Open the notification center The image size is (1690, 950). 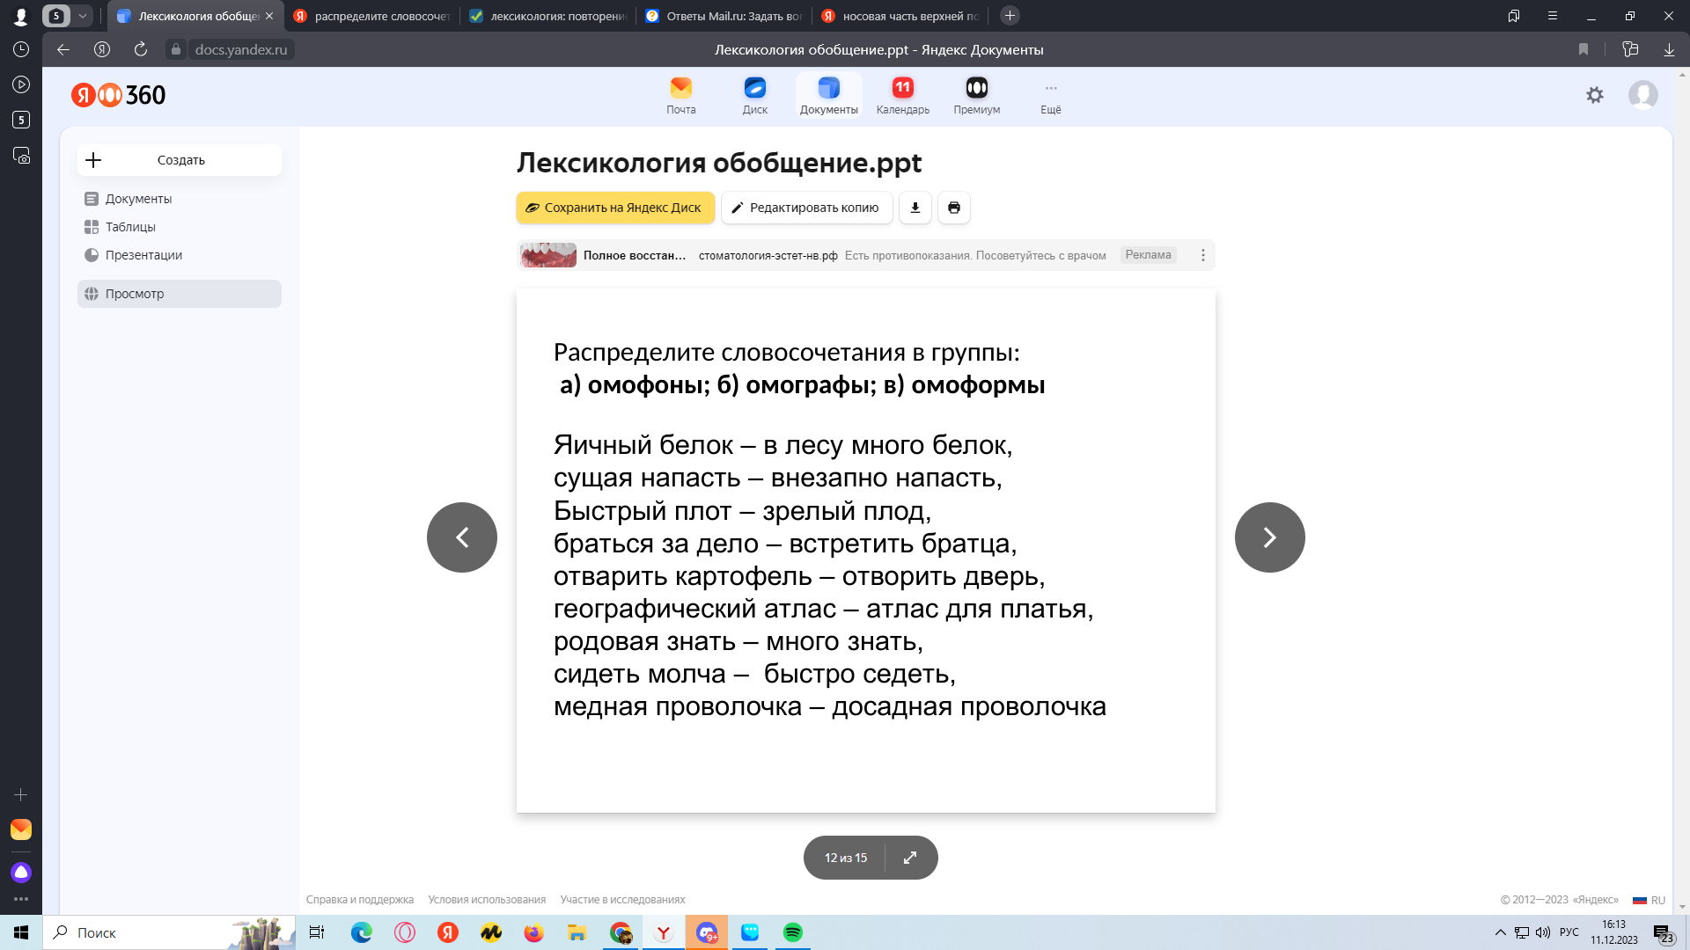point(1662,933)
